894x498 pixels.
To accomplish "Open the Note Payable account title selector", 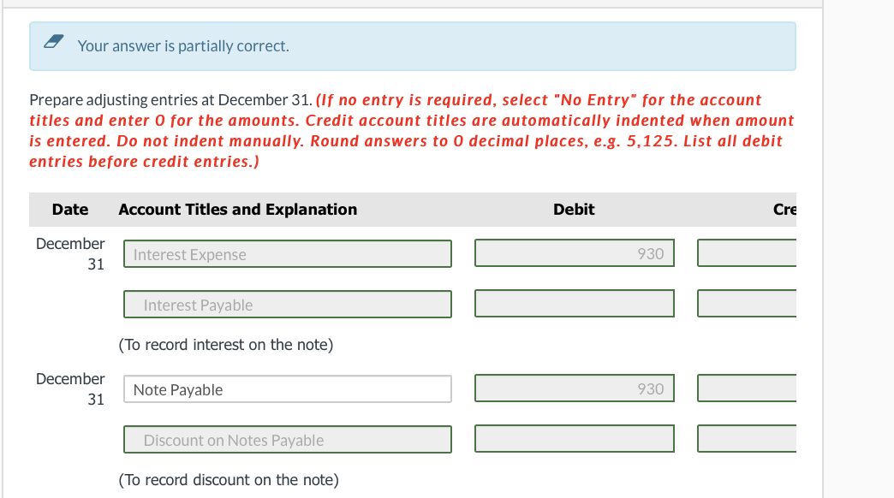I will click(x=287, y=389).
